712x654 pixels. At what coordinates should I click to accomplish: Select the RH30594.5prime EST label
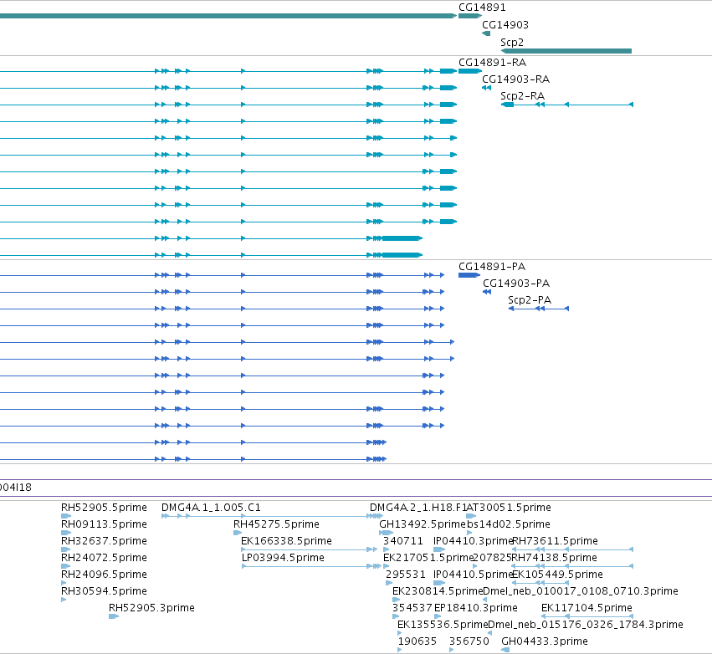coord(104,591)
